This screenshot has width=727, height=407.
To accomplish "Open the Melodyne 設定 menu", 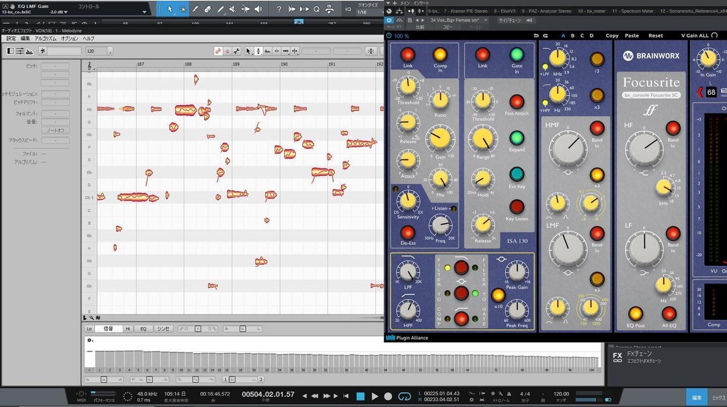I will coord(11,39).
